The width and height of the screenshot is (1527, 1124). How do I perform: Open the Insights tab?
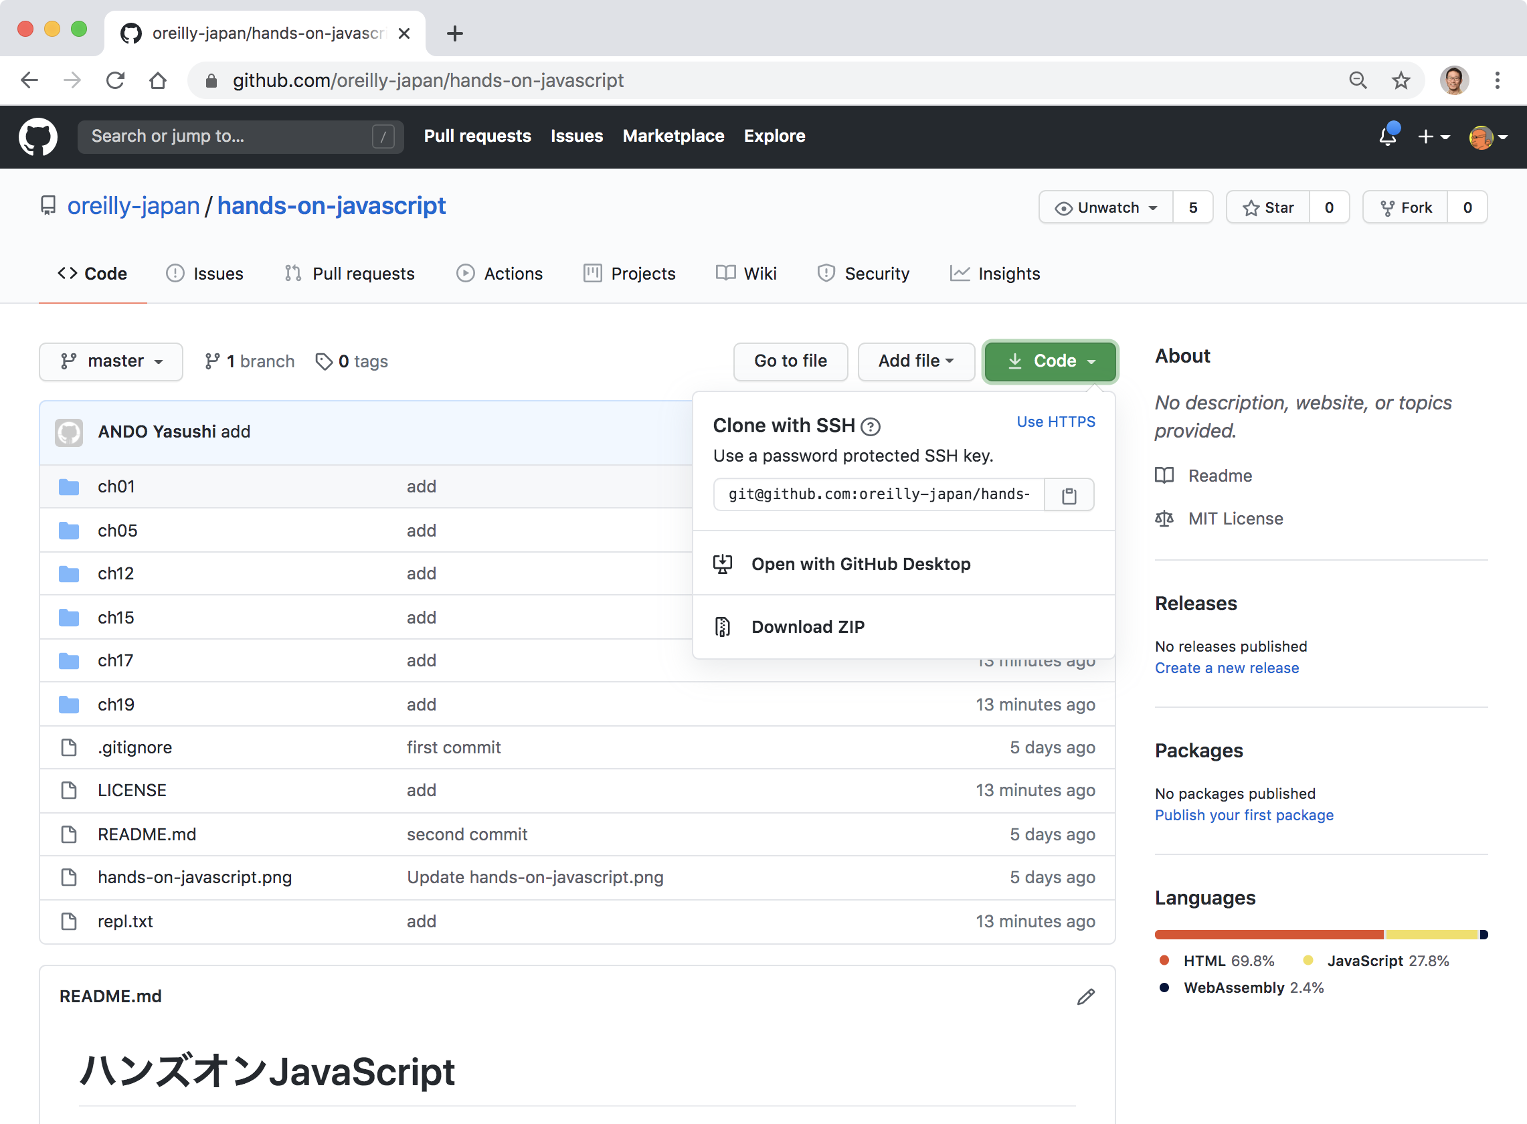[995, 274]
